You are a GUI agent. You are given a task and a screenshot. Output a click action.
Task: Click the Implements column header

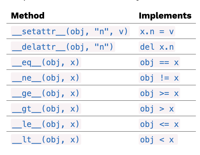pyautogui.click(x=165, y=16)
